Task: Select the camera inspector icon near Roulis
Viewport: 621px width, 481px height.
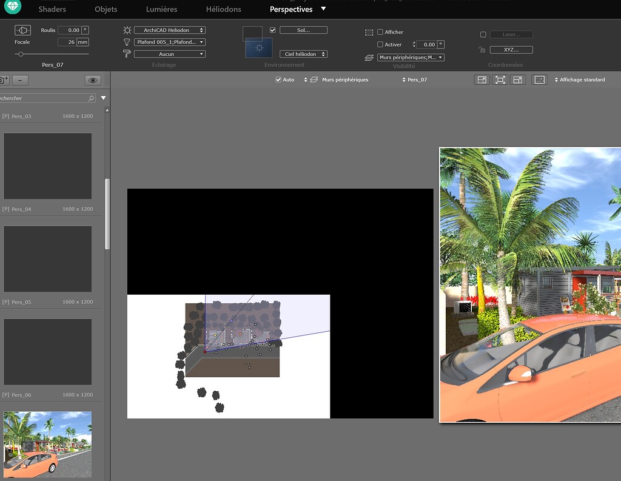Action: (22, 30)
